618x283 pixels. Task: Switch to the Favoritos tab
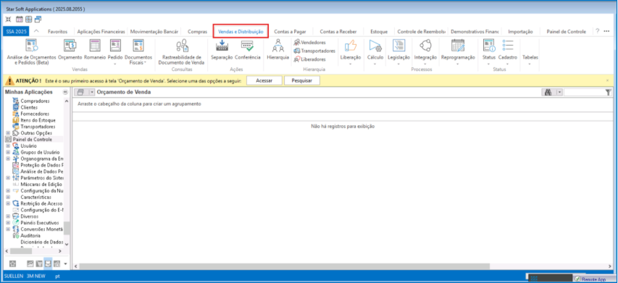coord(57,32)
